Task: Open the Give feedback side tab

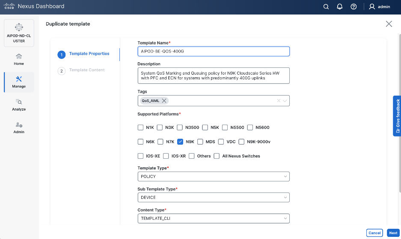Action: click(x=397, y=116)
